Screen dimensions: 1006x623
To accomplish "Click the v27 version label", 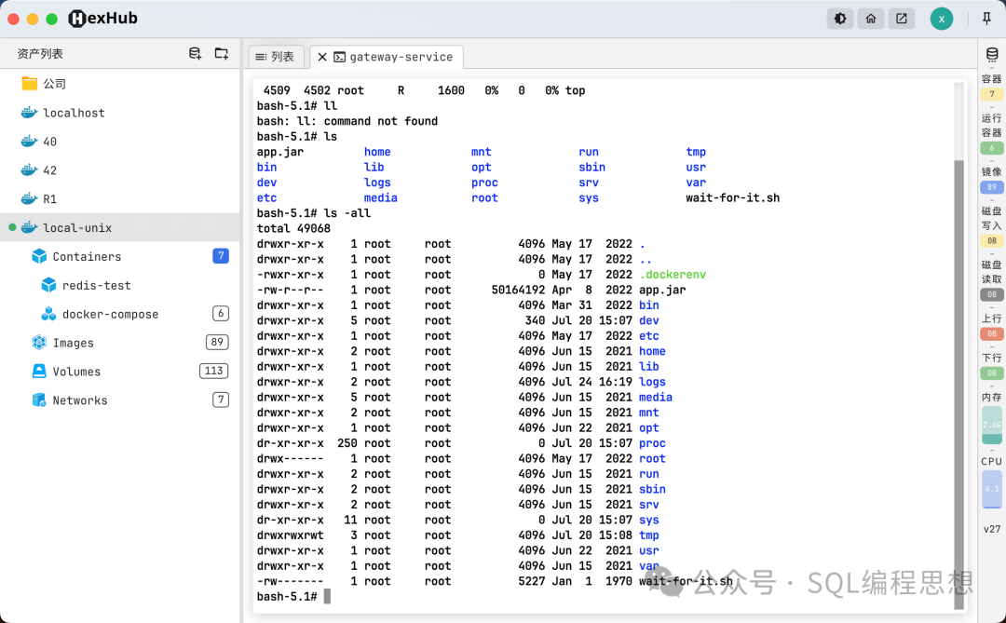I will 992,529.
